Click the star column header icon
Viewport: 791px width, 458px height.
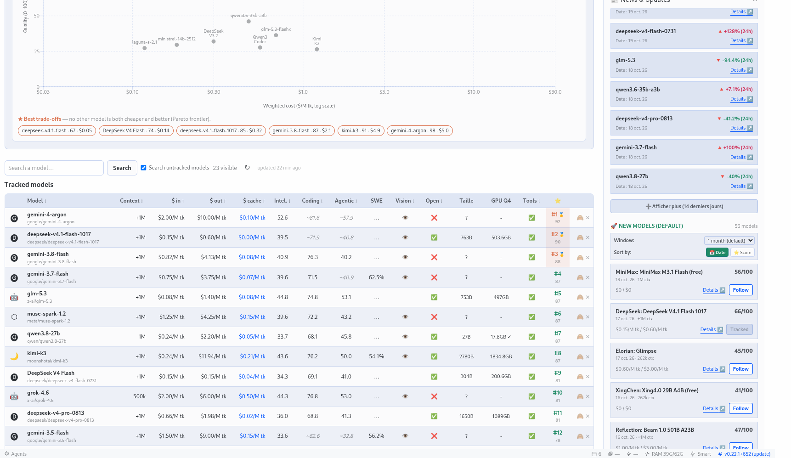[x=558, y=201]
